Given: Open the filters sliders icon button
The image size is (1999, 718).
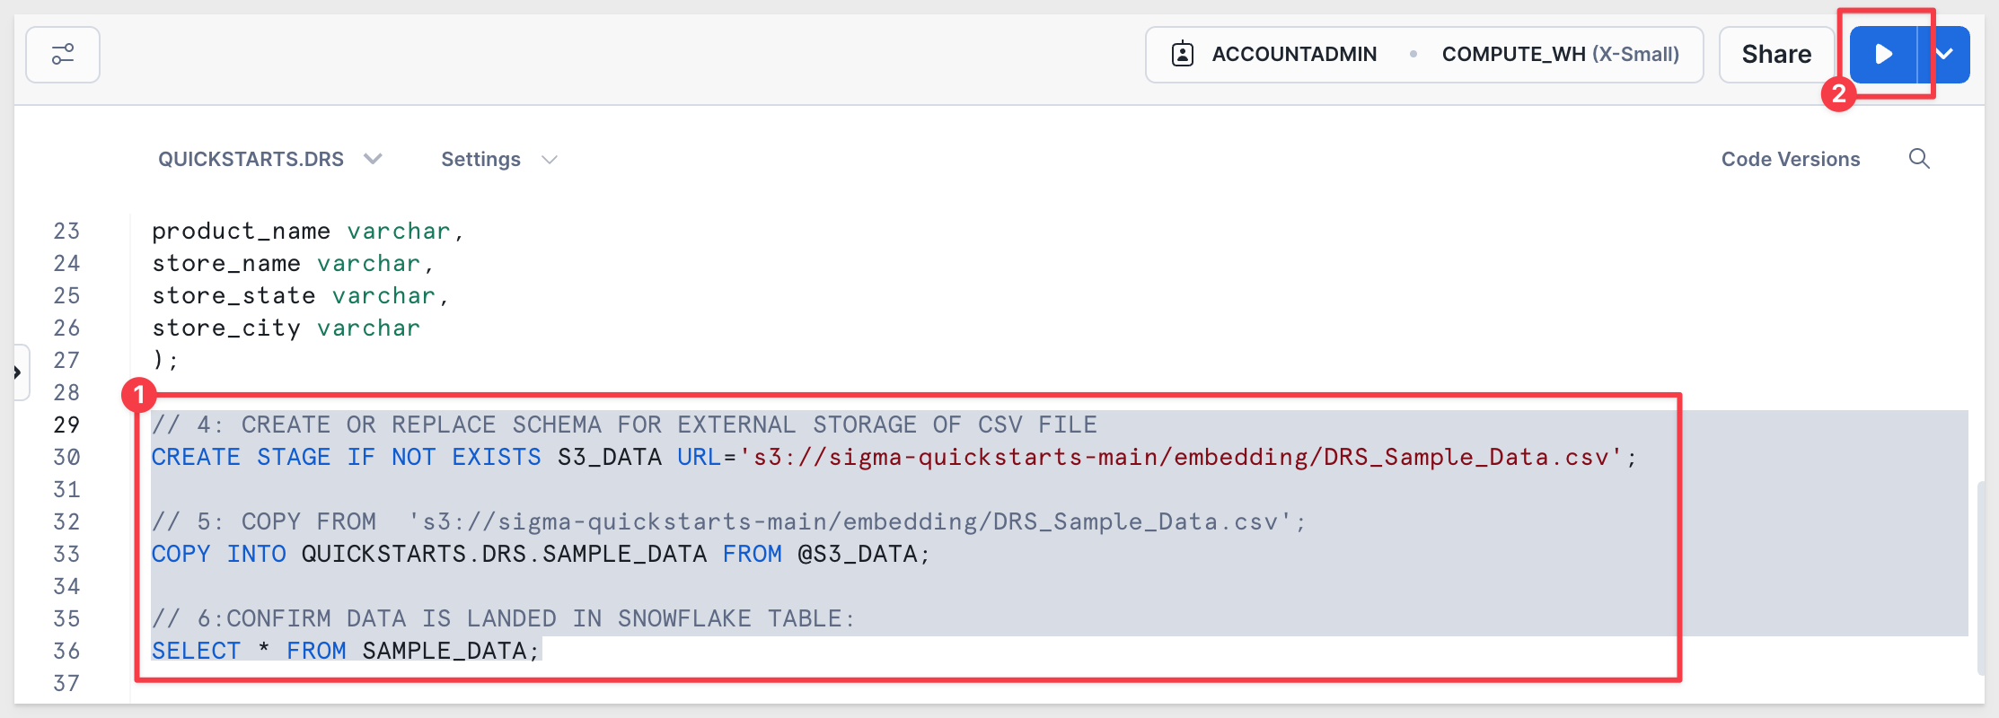Looking at the screenshot, I should click(x=63, y=55).
